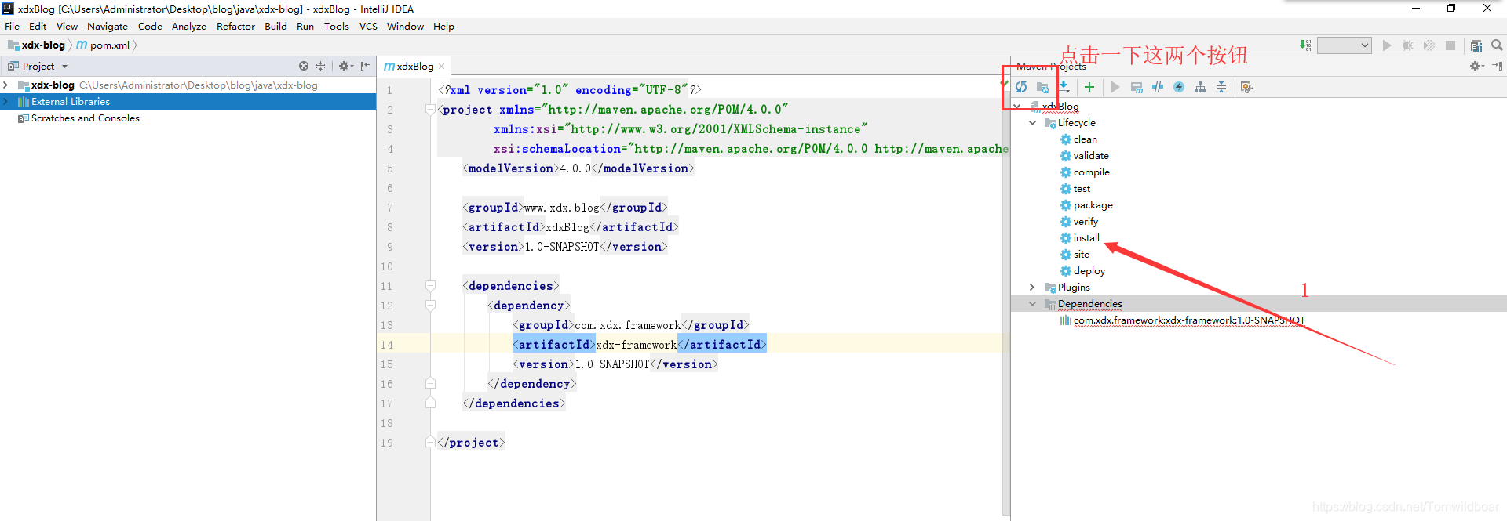The image size is (1507, 521).
Task: Open Maven Settings wrench icon
Action: click(x=1247, y=87)
